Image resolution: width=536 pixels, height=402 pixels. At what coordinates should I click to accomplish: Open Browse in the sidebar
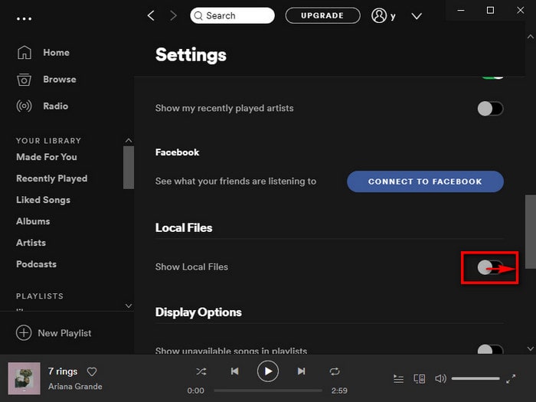point(60,80)
